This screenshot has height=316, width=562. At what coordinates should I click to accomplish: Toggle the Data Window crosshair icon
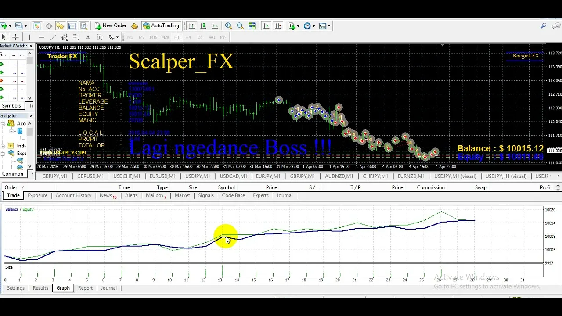[49, 26]
